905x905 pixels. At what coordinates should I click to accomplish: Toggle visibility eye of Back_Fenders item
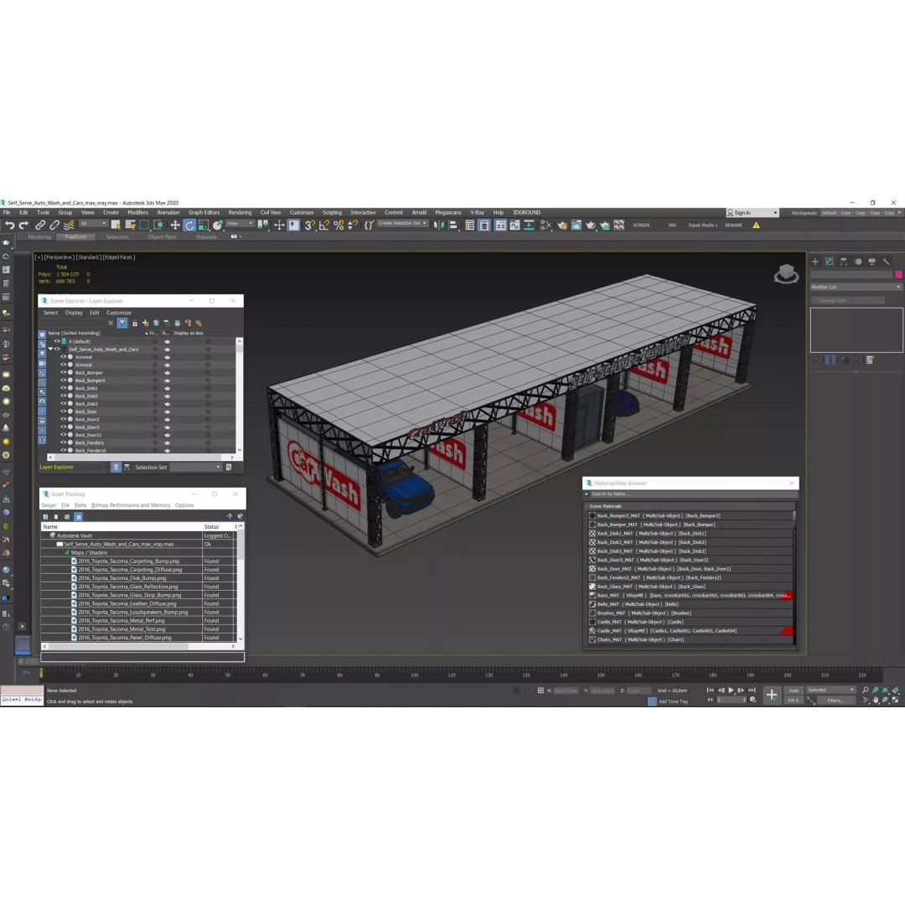[64, 442]
